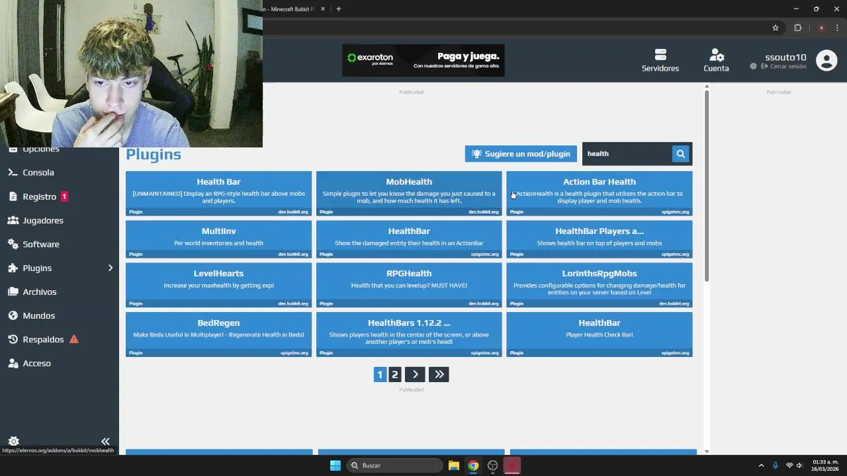Open the RPGHealth plugin card
847x476 pixels.
point(409,285)
